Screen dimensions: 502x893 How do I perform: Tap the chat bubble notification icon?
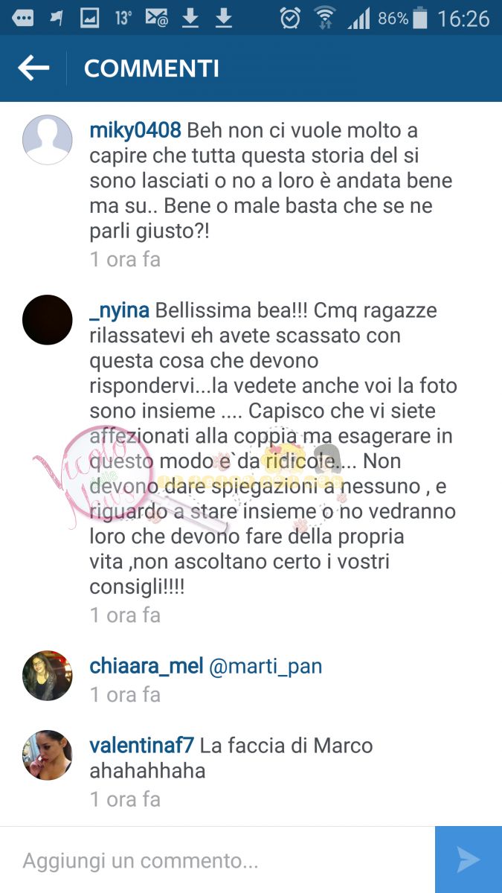tap(23, 18)
